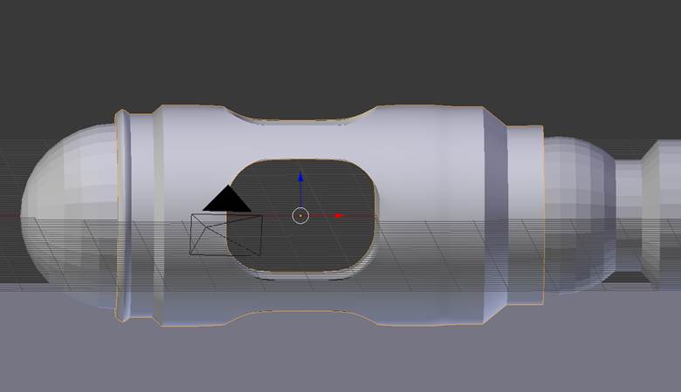Click the camera's black up-direction triangle
Image resolution: width=681 pixels, height=392 pixels.
pos(227,199)
